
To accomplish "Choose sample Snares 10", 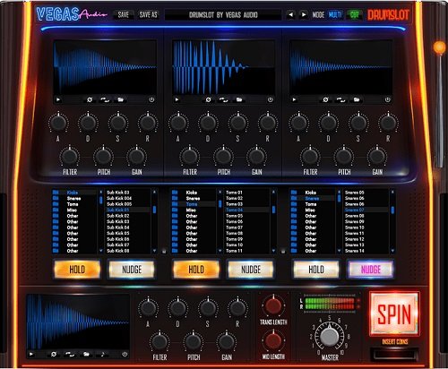I will [366, 227].
